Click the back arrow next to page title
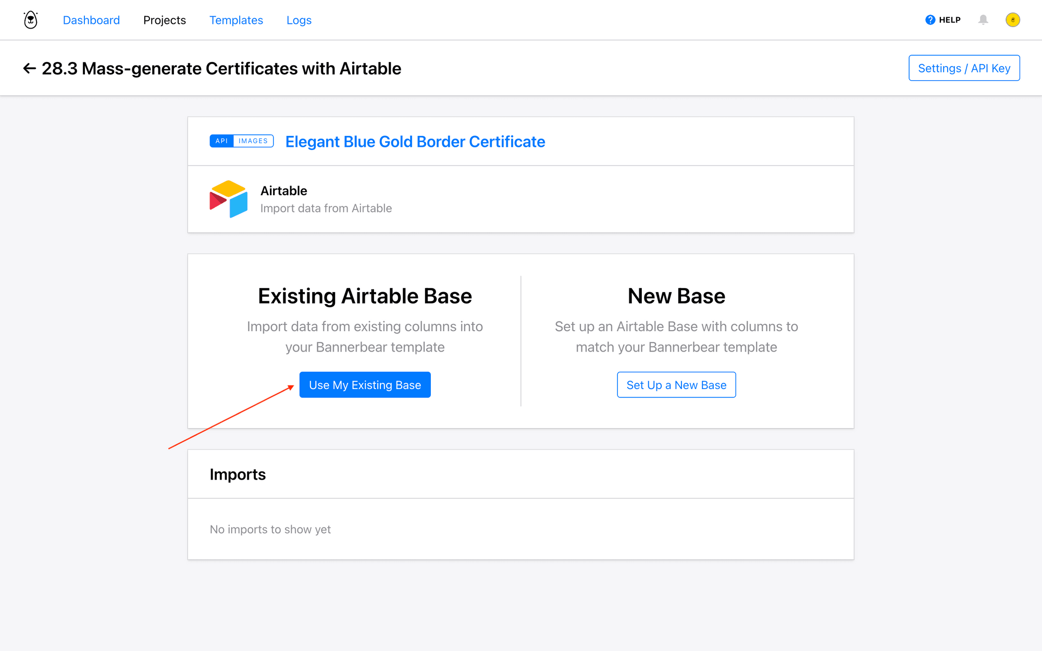This screenshot has height=651, width=1042. 30,68
